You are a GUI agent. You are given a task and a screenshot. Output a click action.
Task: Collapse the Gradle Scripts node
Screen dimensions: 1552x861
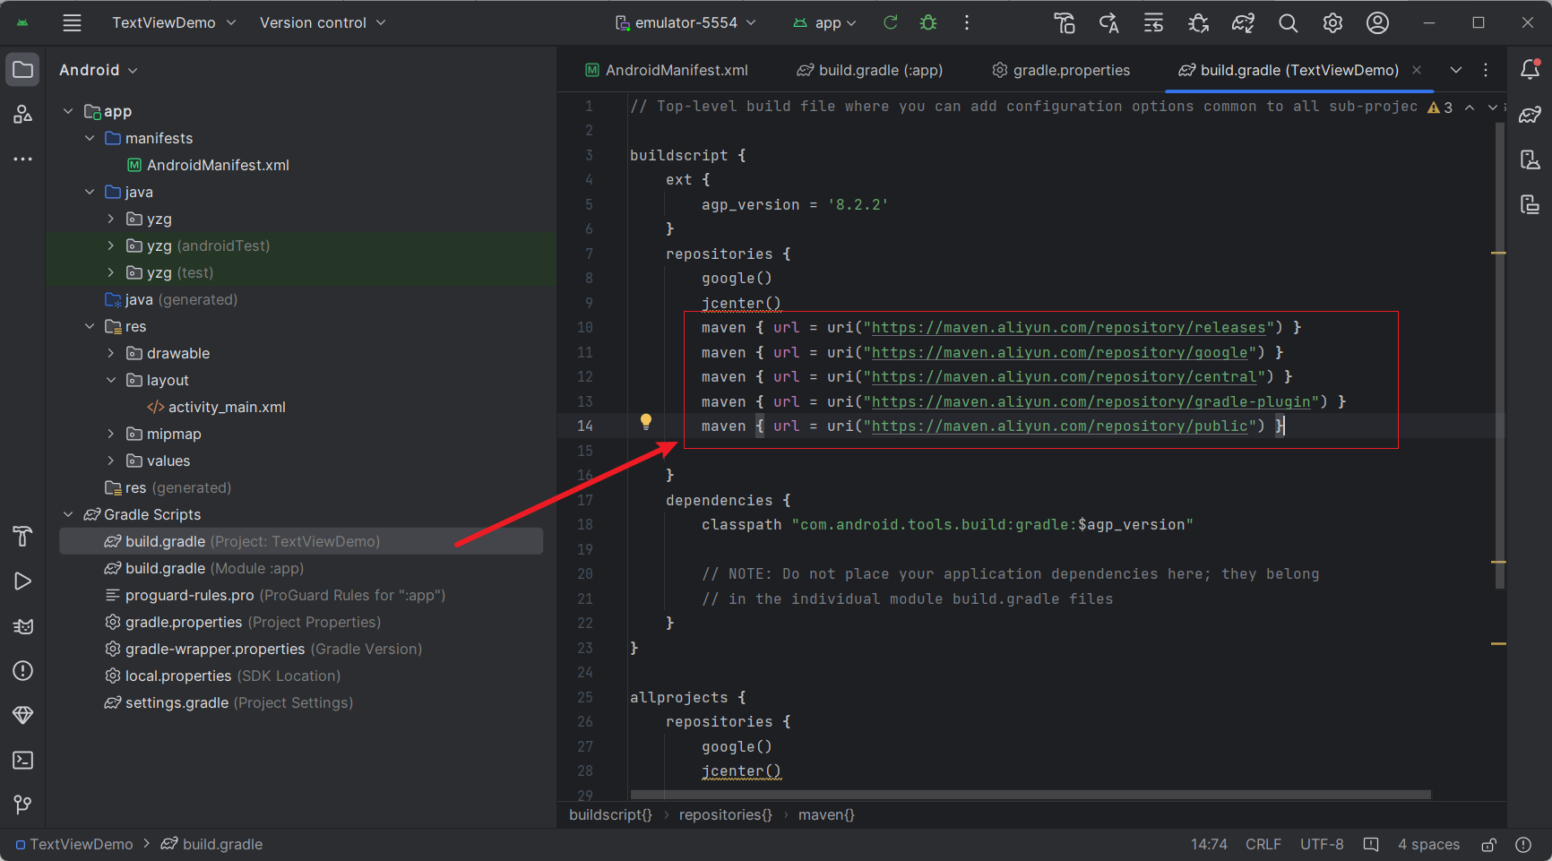pyautogui.click(x=68, y=514)
